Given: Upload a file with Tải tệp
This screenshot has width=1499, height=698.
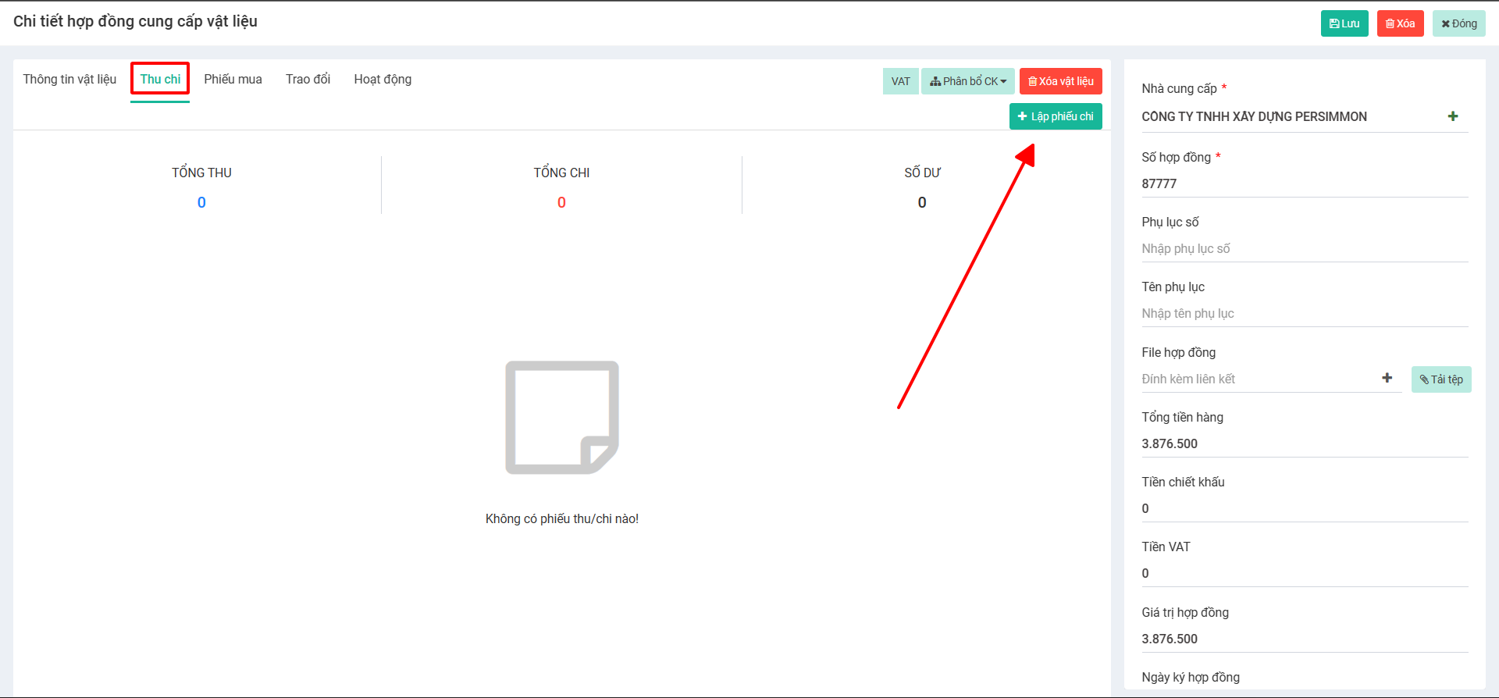Looking at the screenshot, I should (x=1440, y=379).
